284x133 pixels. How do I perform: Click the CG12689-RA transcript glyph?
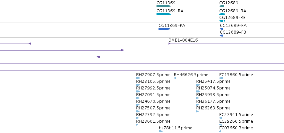(x=222, y=14)
